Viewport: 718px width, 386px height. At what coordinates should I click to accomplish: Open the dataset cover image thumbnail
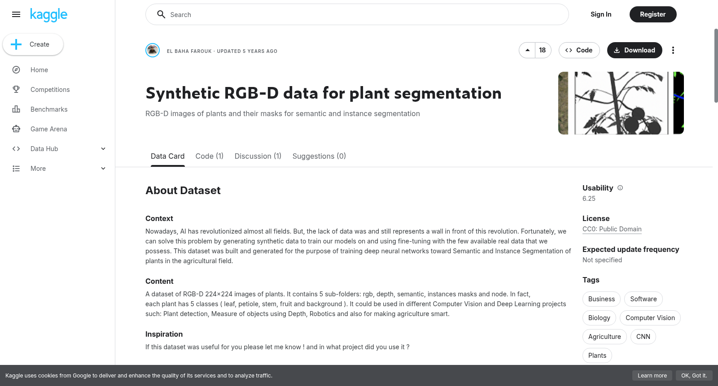(621, 103)
